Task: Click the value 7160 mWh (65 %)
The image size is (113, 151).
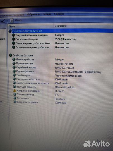Action: tap(64, 87)
